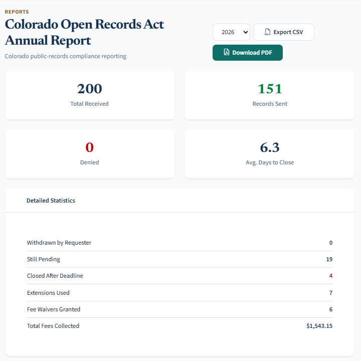Click the CSV file icon
This screenshot has height=361, width=361.
pyautogui.click(x=267, y=32)
